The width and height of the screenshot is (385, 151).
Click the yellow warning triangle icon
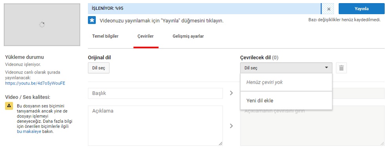point(9,106)
